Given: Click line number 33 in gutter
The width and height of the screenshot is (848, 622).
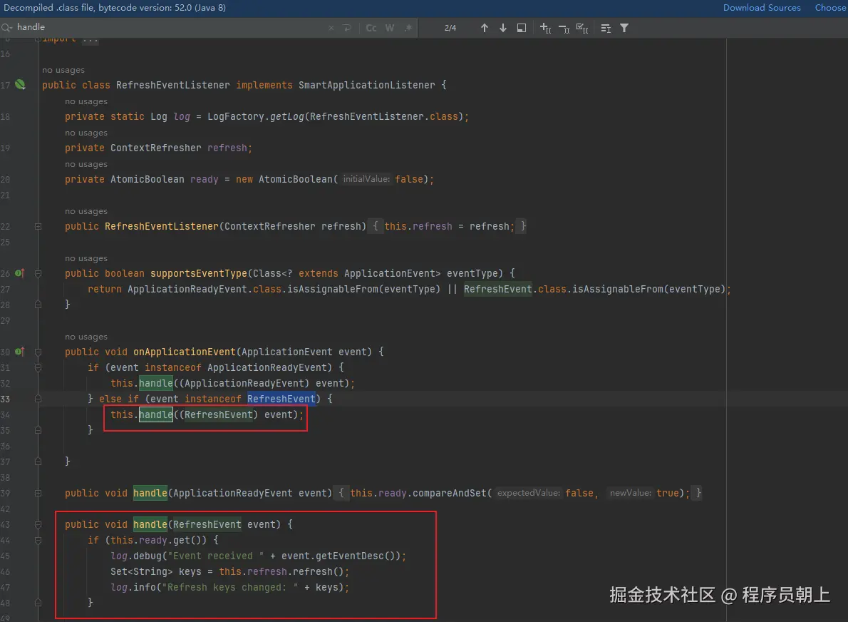Looking at the screenshot, I should tap(6, 399).
